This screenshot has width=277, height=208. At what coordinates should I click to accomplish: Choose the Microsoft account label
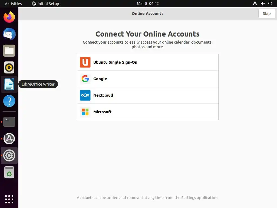[x=102, y=112]
